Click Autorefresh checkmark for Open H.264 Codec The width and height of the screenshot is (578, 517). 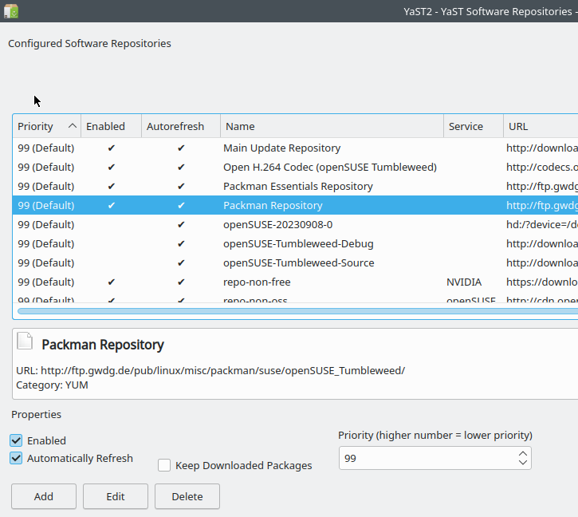[181, 168]
